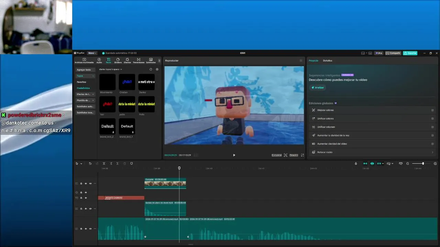Open the Subtítulos panel
Viewport: 440px width, 247px height.
[151, 61]
